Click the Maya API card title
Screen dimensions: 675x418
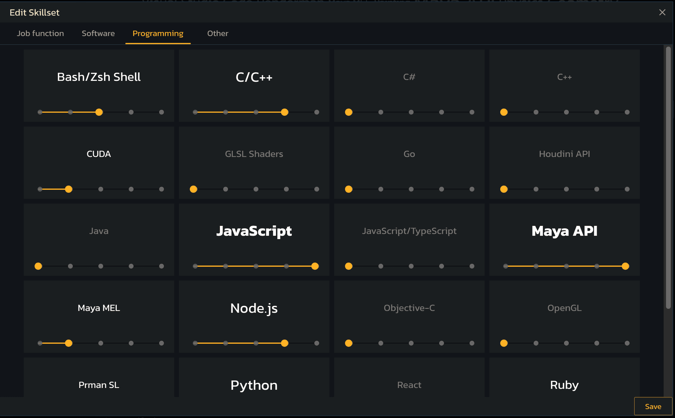[x=564, y=231]
